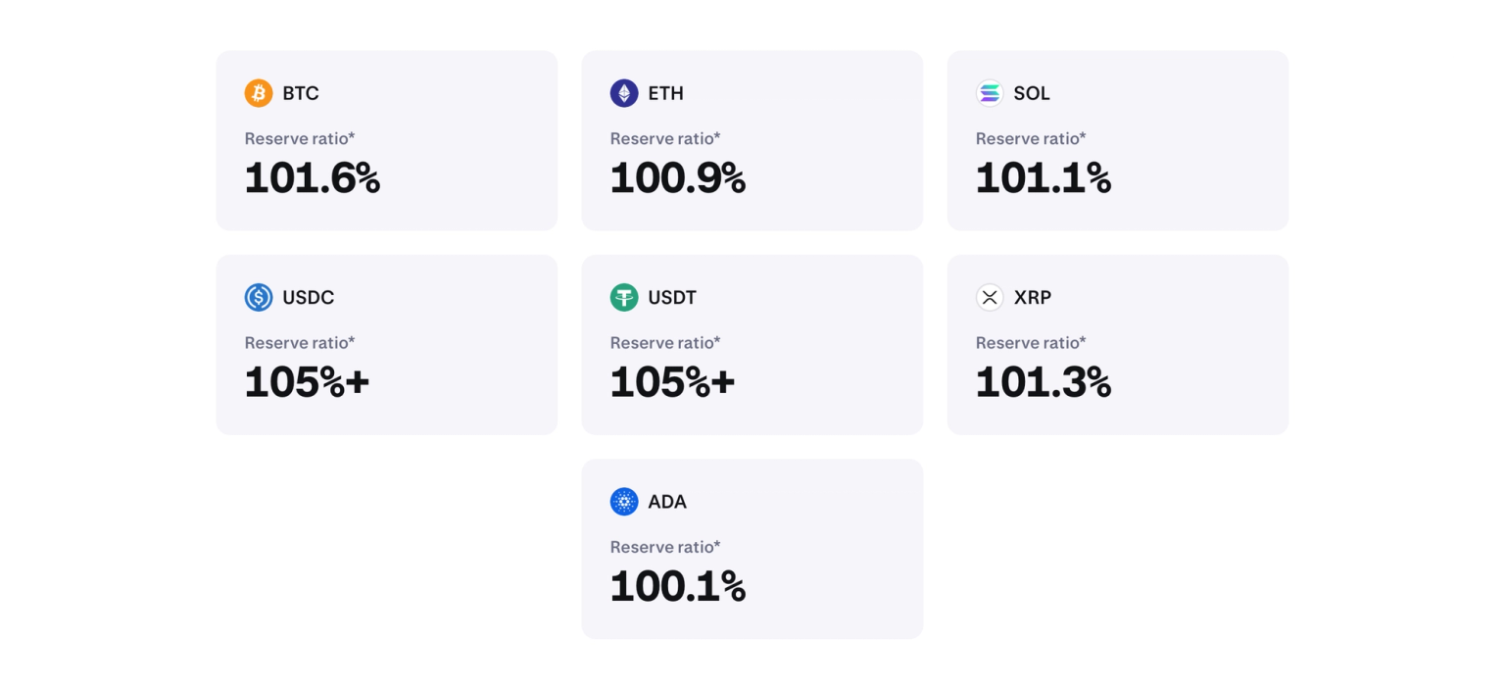Select the ADA ticker label

click(x=667, y=501)
